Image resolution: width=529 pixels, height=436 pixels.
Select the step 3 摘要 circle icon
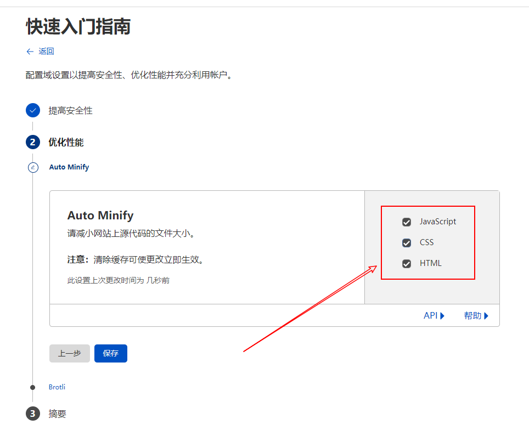33,414
